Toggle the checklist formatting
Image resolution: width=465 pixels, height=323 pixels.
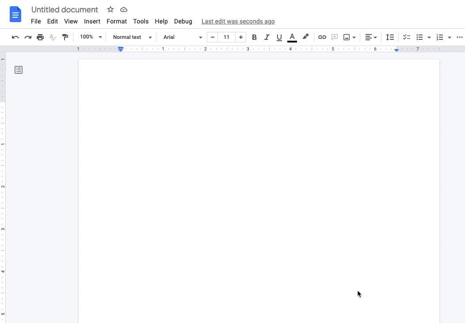coord(406,37)
